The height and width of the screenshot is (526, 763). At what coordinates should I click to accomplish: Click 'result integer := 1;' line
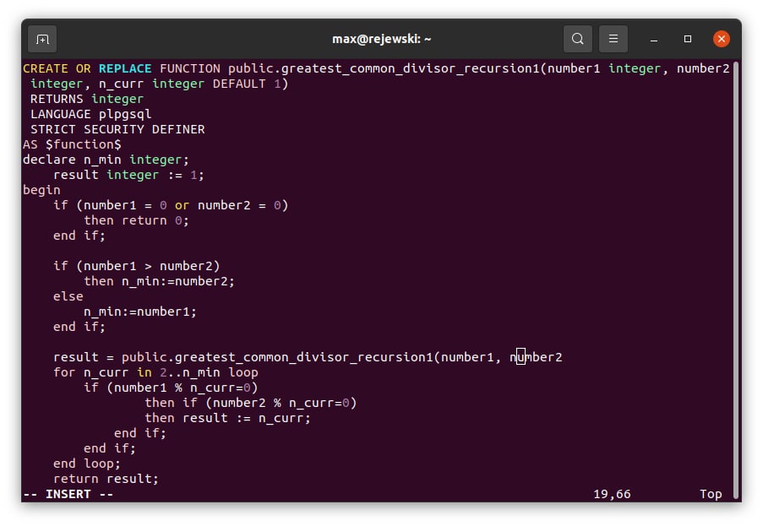(x=129, y=175)
